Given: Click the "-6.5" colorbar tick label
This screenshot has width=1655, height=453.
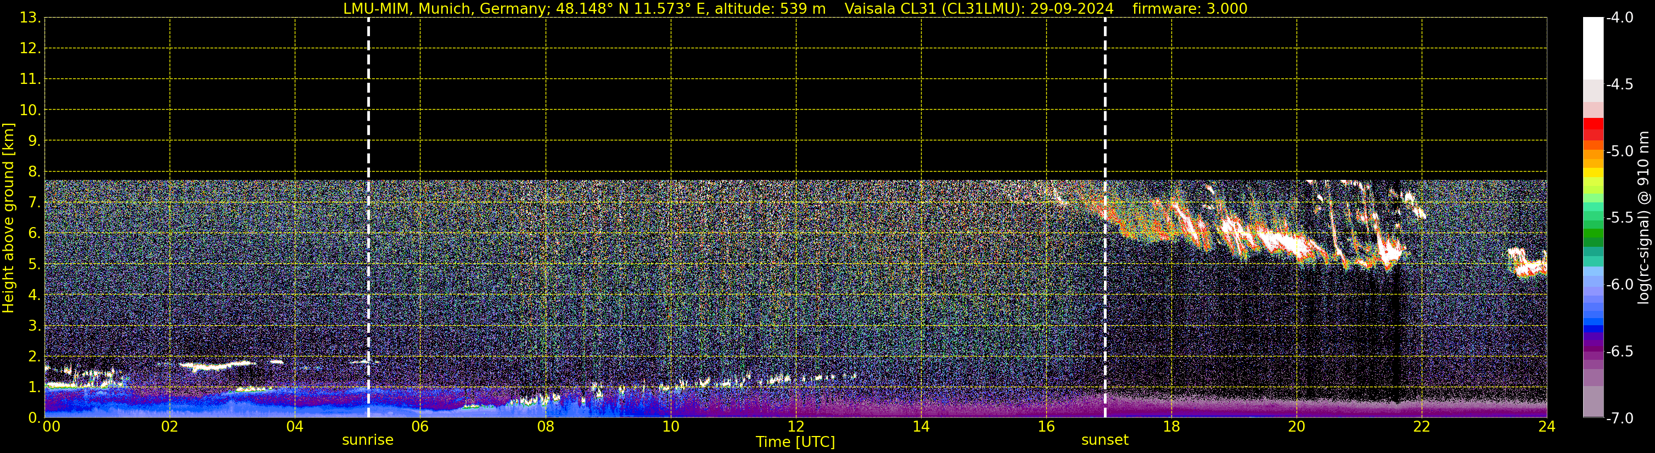Looking at the screenshot, I should tap(1620, 352).
